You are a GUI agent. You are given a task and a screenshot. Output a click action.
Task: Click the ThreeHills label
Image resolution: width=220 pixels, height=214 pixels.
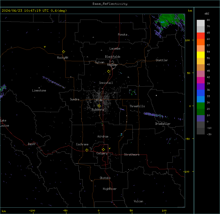click(x=137, y=106)
